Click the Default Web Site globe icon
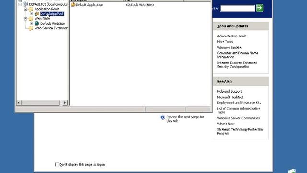Viewport: 307px width, 173px height. click(x=36, y=24)
